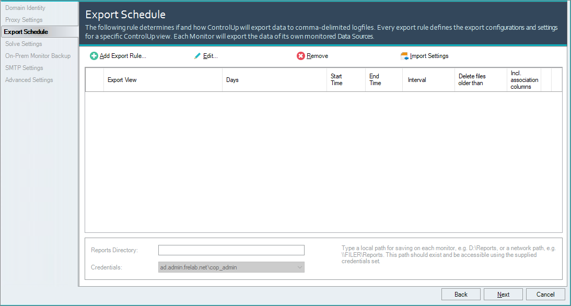
Task: Click into the Reports Directory field
Action: tap(231, 250)
